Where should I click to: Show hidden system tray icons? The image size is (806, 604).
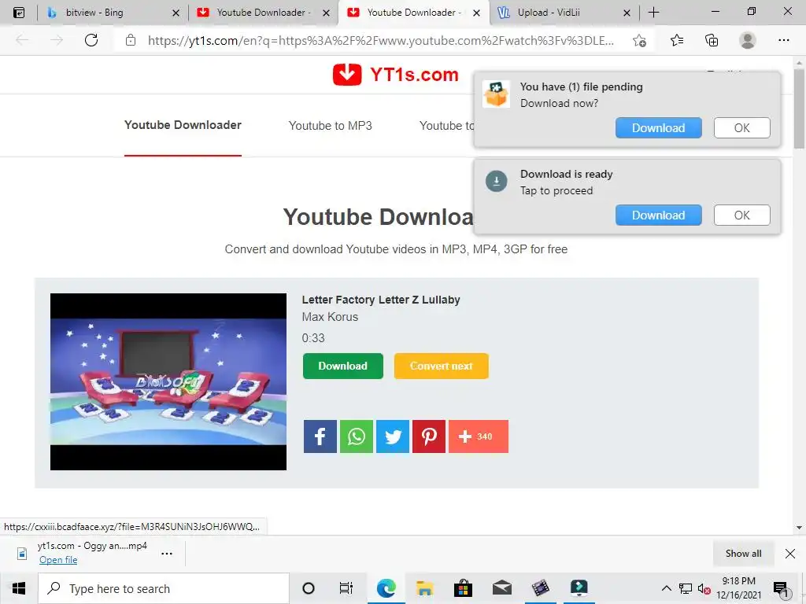click(x=666, y=588)
